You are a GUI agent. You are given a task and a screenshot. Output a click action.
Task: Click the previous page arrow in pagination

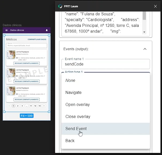[x=9, y=106]
